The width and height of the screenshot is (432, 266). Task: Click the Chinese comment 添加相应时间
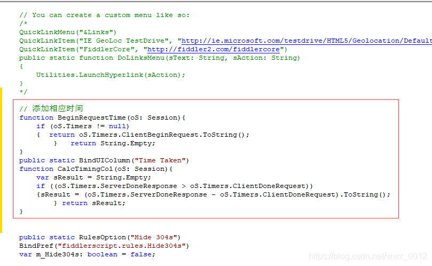(51, 108)
